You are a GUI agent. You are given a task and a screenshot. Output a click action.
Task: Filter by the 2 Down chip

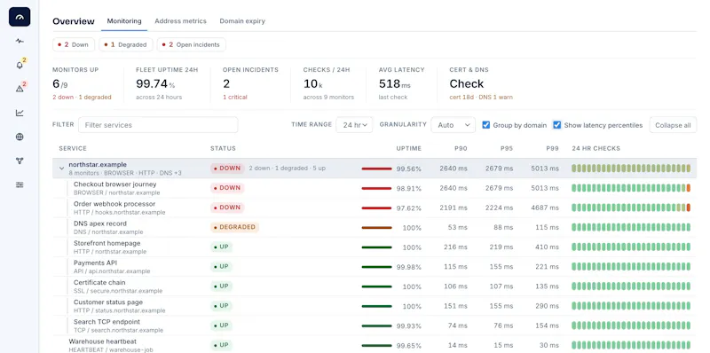[74, 45]
